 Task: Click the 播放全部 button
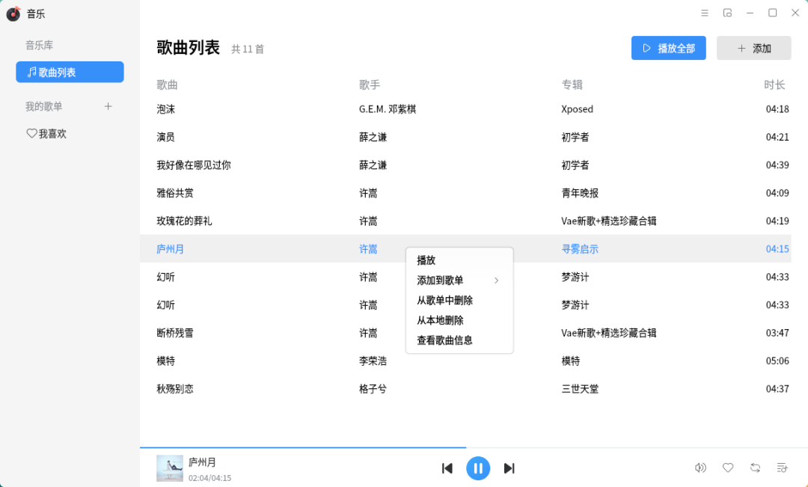[668, 47]
